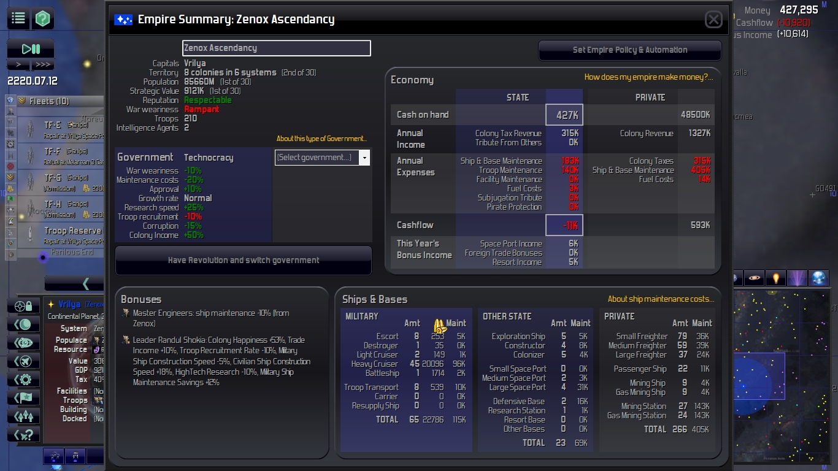Viewport: 838px width, 471px height.
Task: Select the Troop Reserve fleet
Action: pos(60,235)
